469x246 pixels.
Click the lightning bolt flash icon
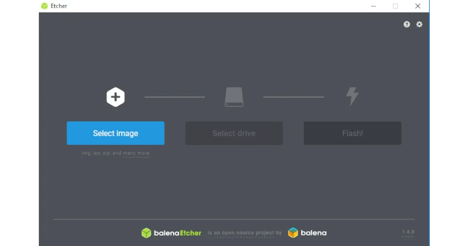352,97
